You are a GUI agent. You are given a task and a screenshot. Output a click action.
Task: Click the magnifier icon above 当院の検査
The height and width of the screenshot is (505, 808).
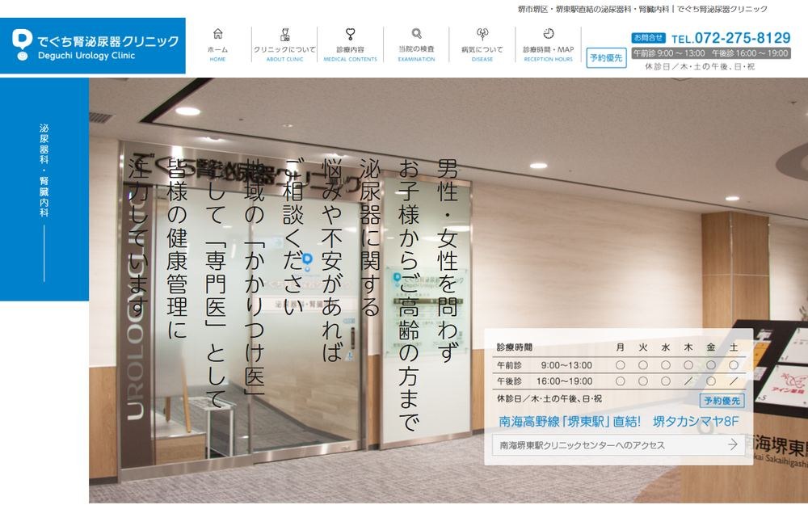click(x=416, y=34)
